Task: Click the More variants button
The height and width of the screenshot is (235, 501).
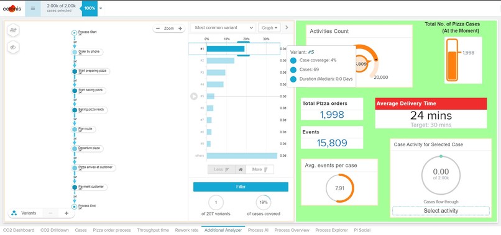Action: coord(260,170)
